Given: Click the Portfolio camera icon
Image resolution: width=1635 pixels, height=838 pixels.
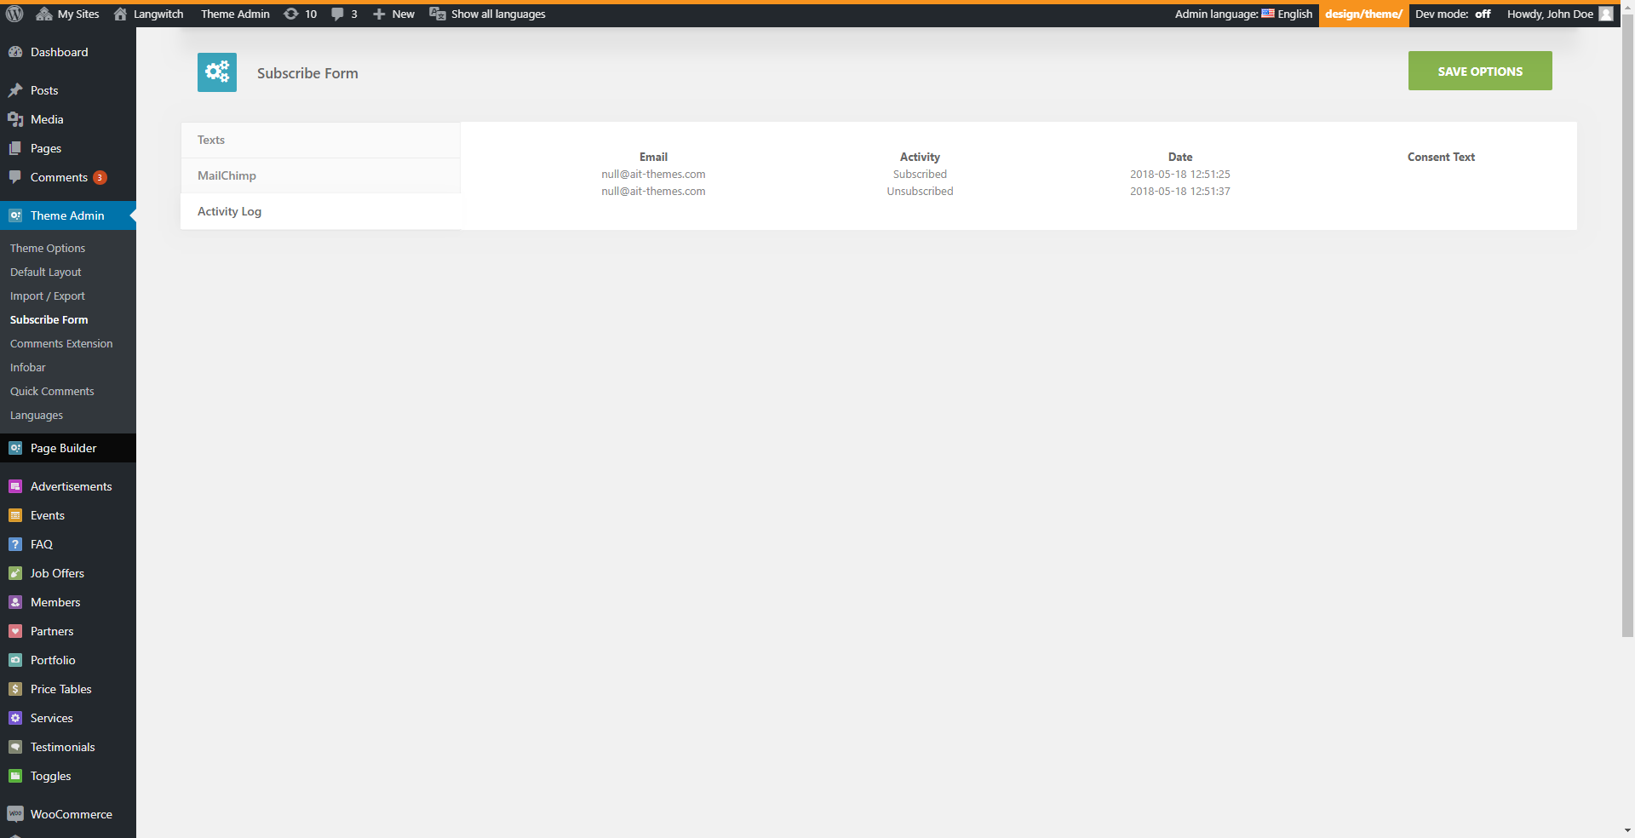Looking at the screenshot, I should point(15,660).
